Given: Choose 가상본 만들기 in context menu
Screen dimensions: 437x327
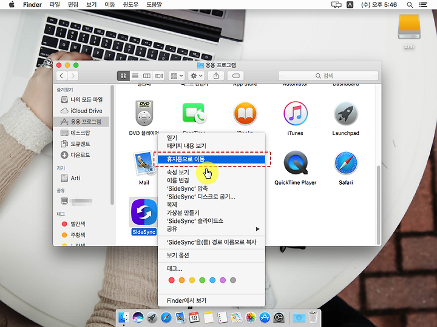Looking at the screenshot, I should tap(211, 213).
